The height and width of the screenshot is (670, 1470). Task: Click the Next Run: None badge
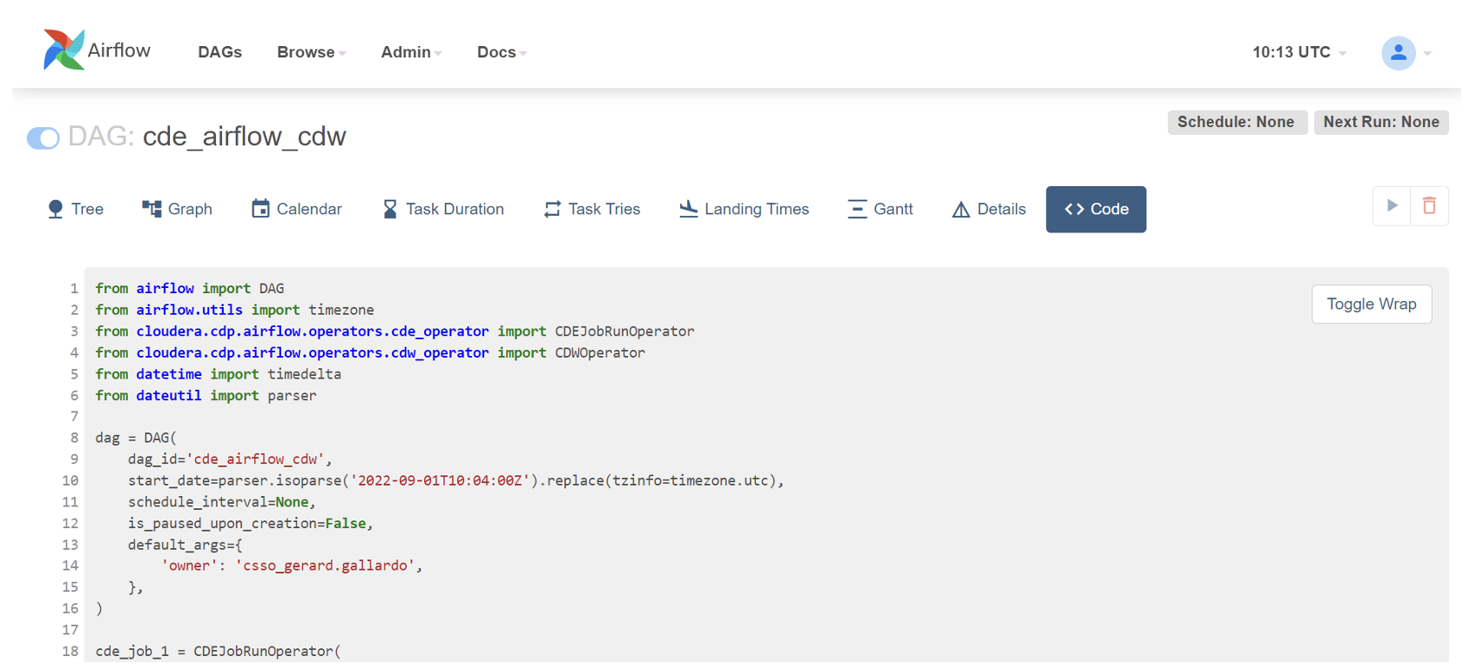[1381, 122]
